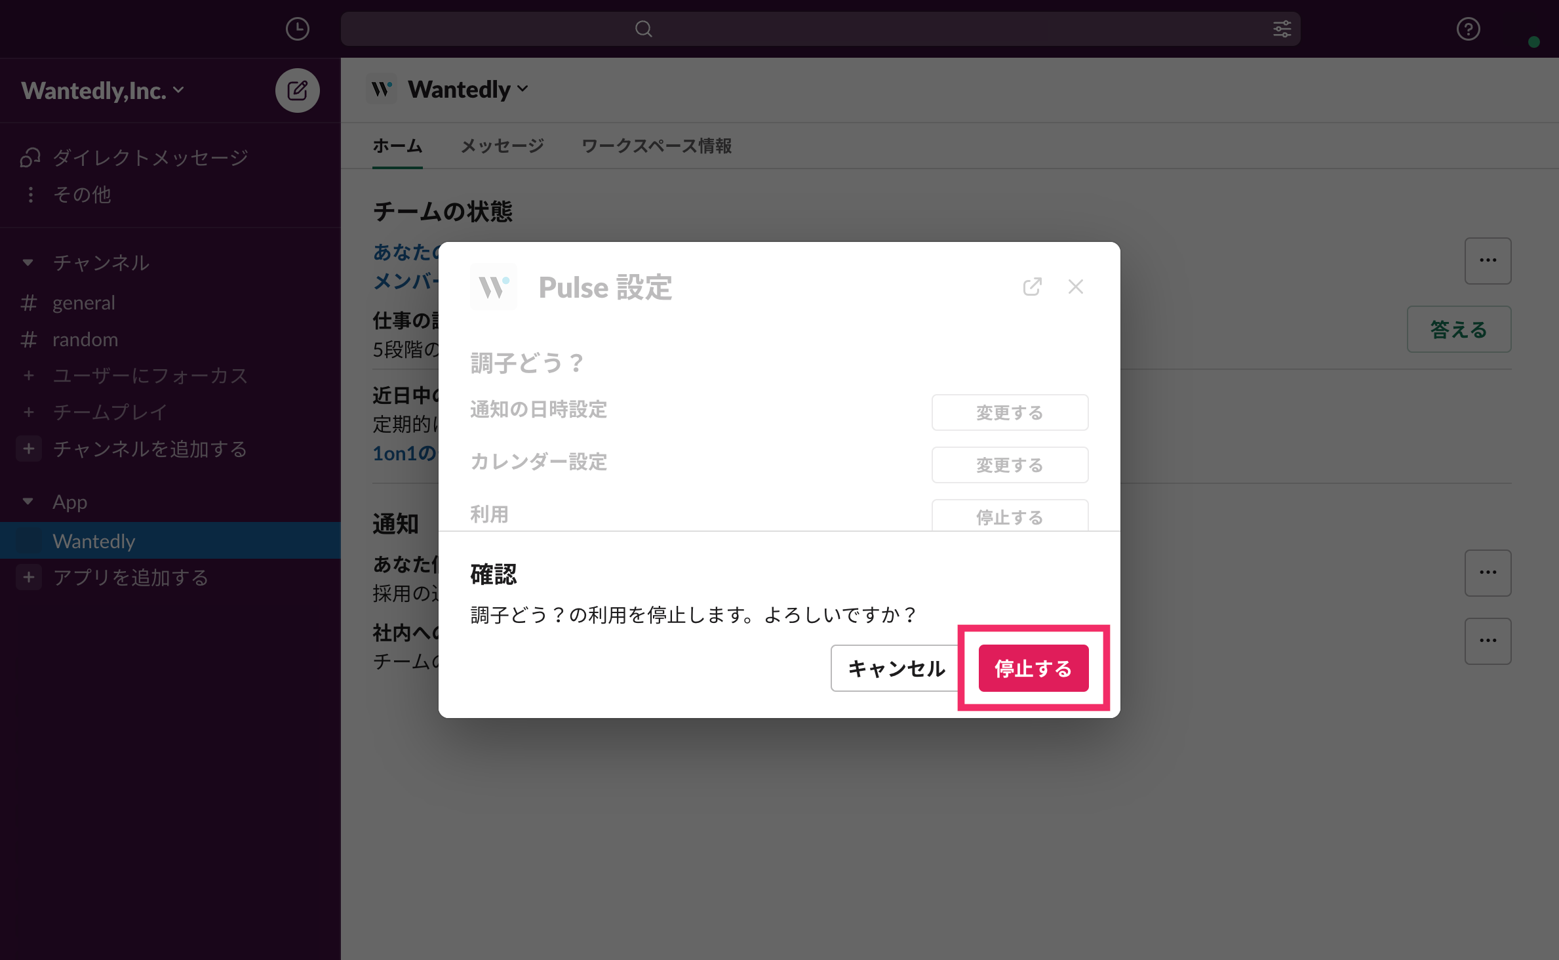The height and width of the screenshot is (960, 1559).
Task: Click the plus icon beside アプリを追加する
Action: point(29,578)
